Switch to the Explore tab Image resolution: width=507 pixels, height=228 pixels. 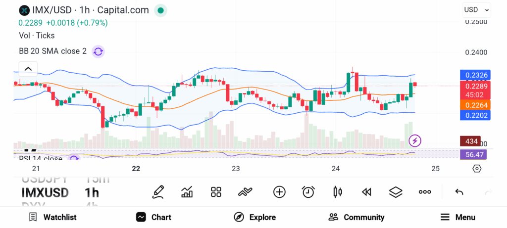255,217
